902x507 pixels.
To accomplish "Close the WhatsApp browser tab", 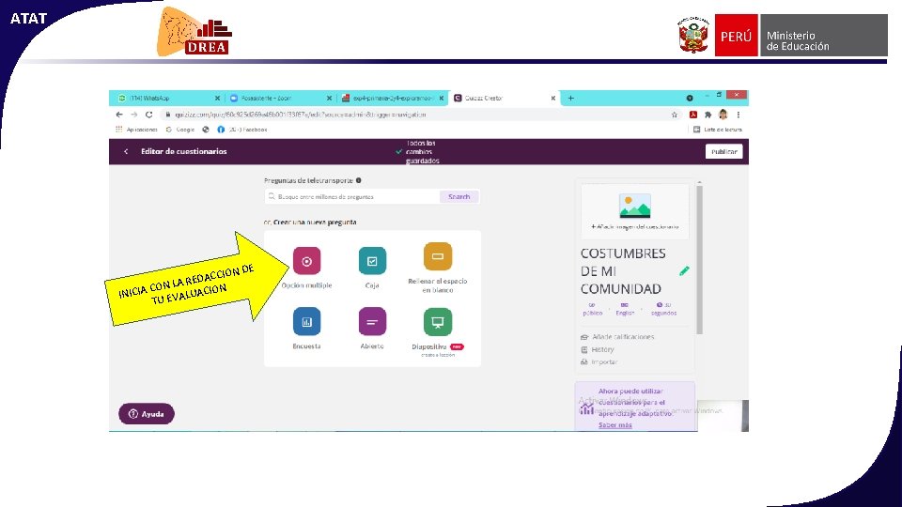I will pyautogui.click(x=217, y=99).
